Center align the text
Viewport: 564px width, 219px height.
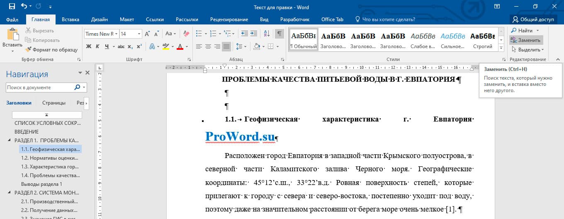[208, 46]
